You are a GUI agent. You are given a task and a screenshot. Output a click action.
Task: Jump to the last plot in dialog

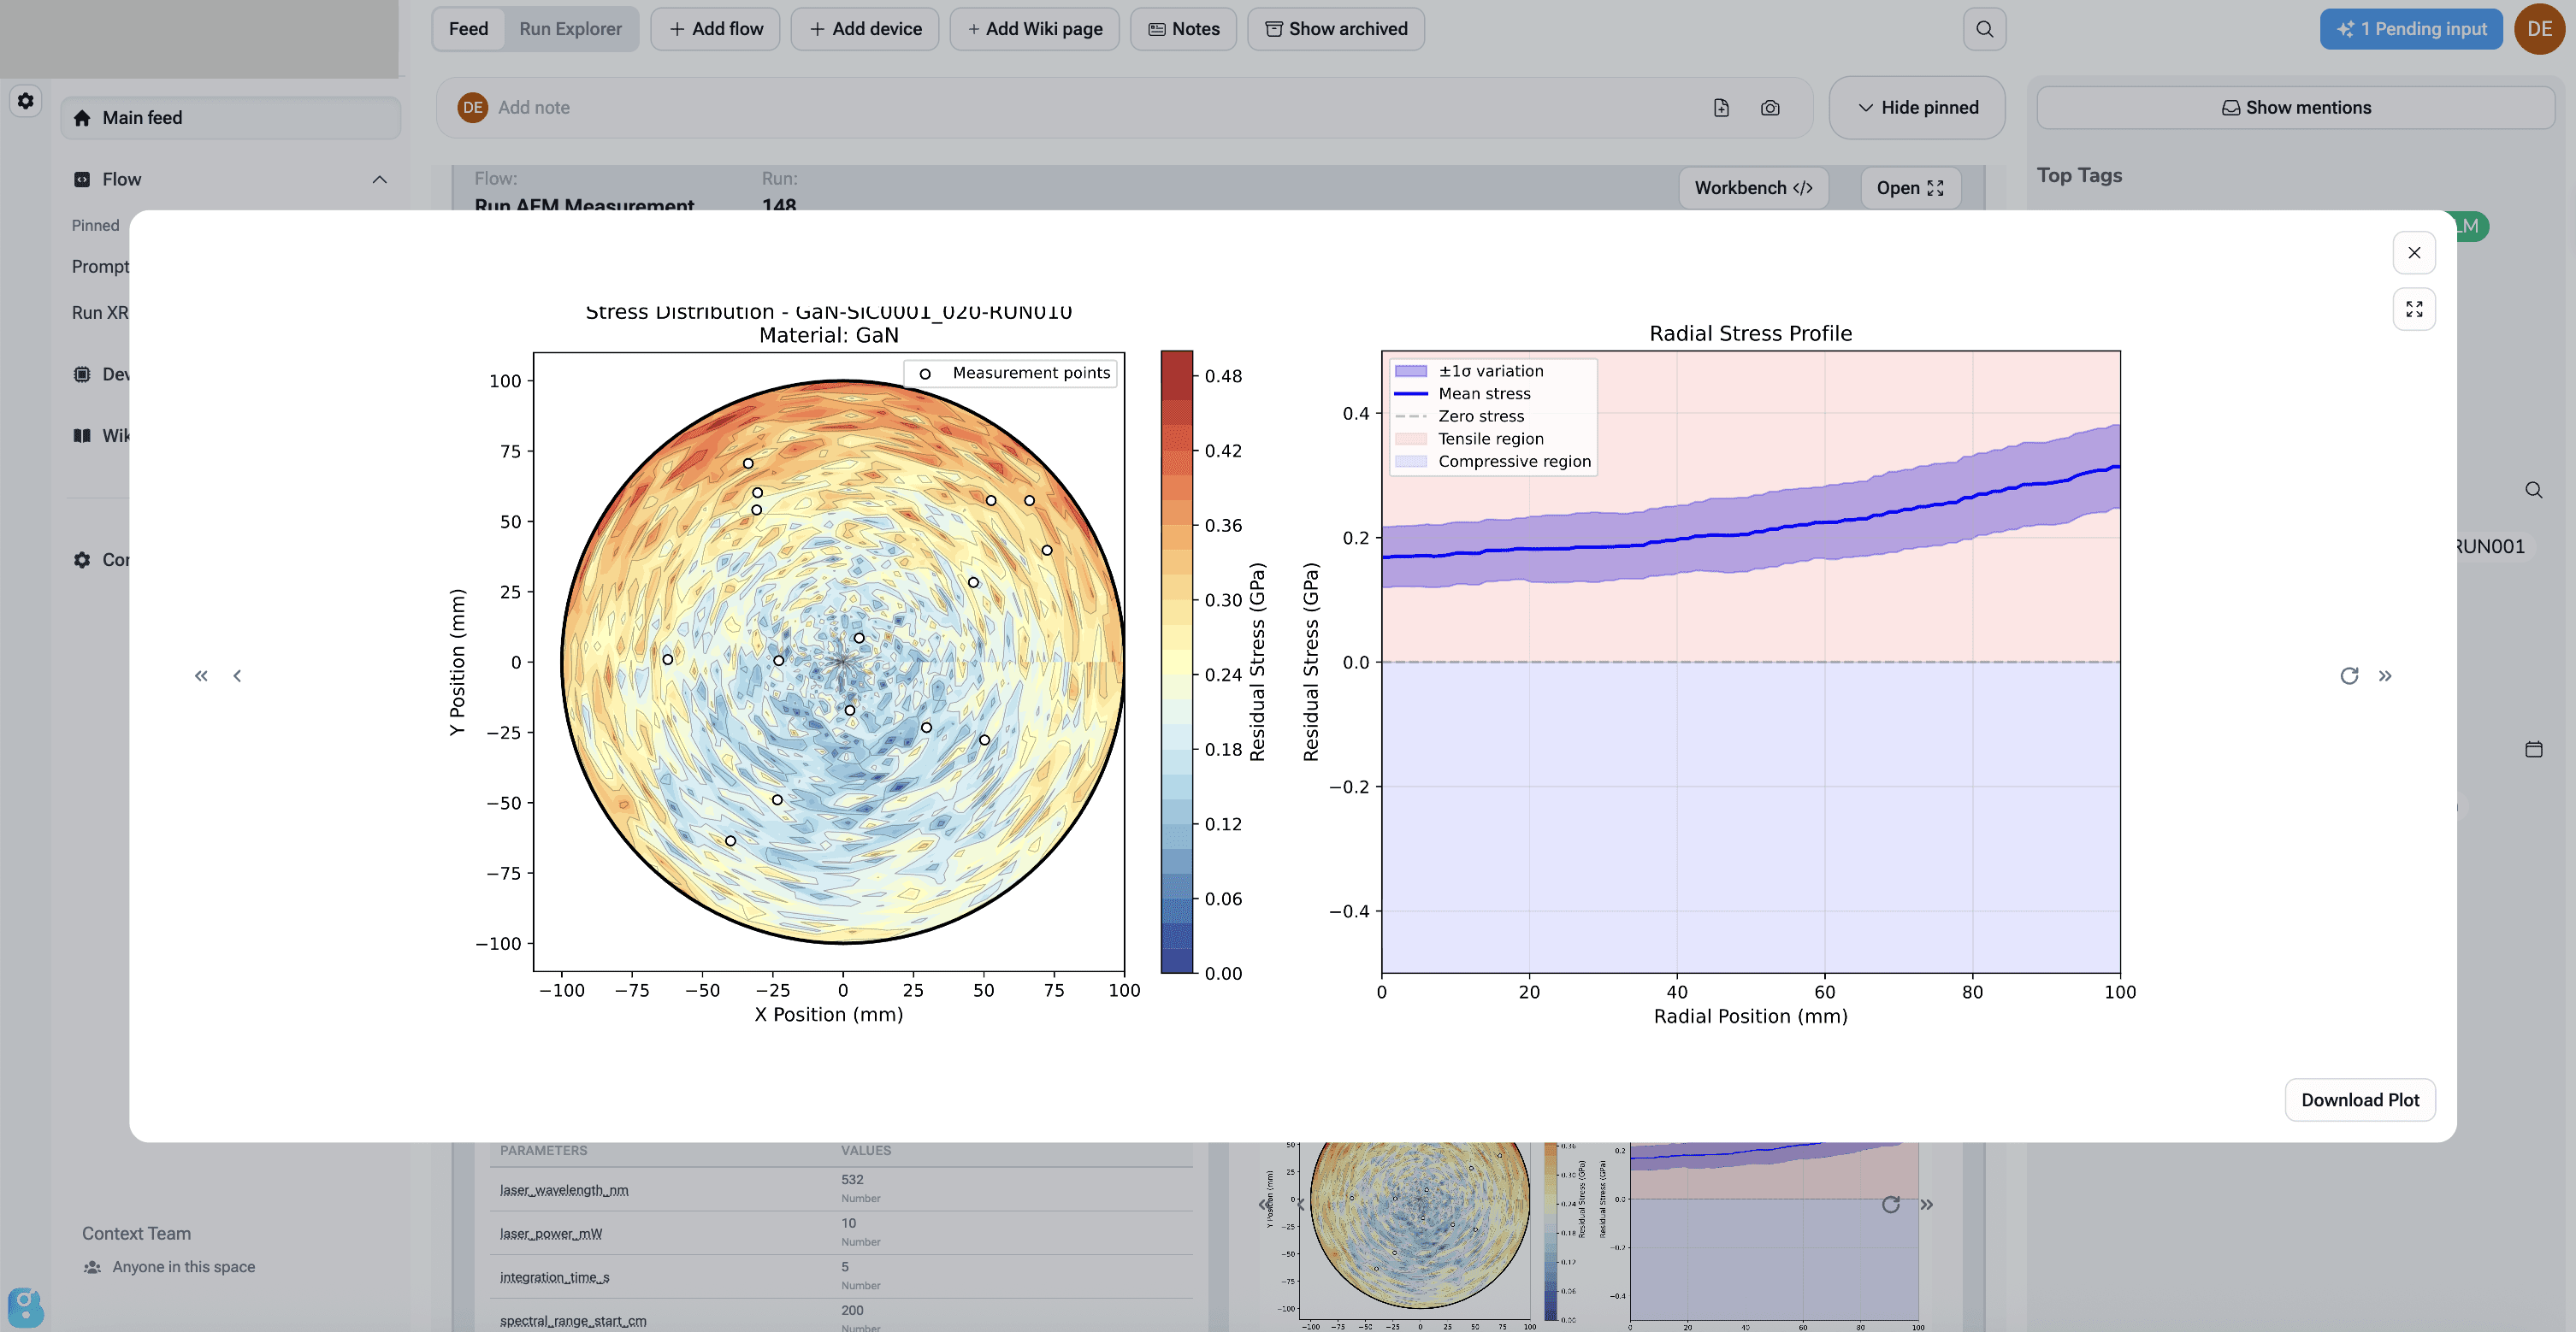click(2385, 676)
